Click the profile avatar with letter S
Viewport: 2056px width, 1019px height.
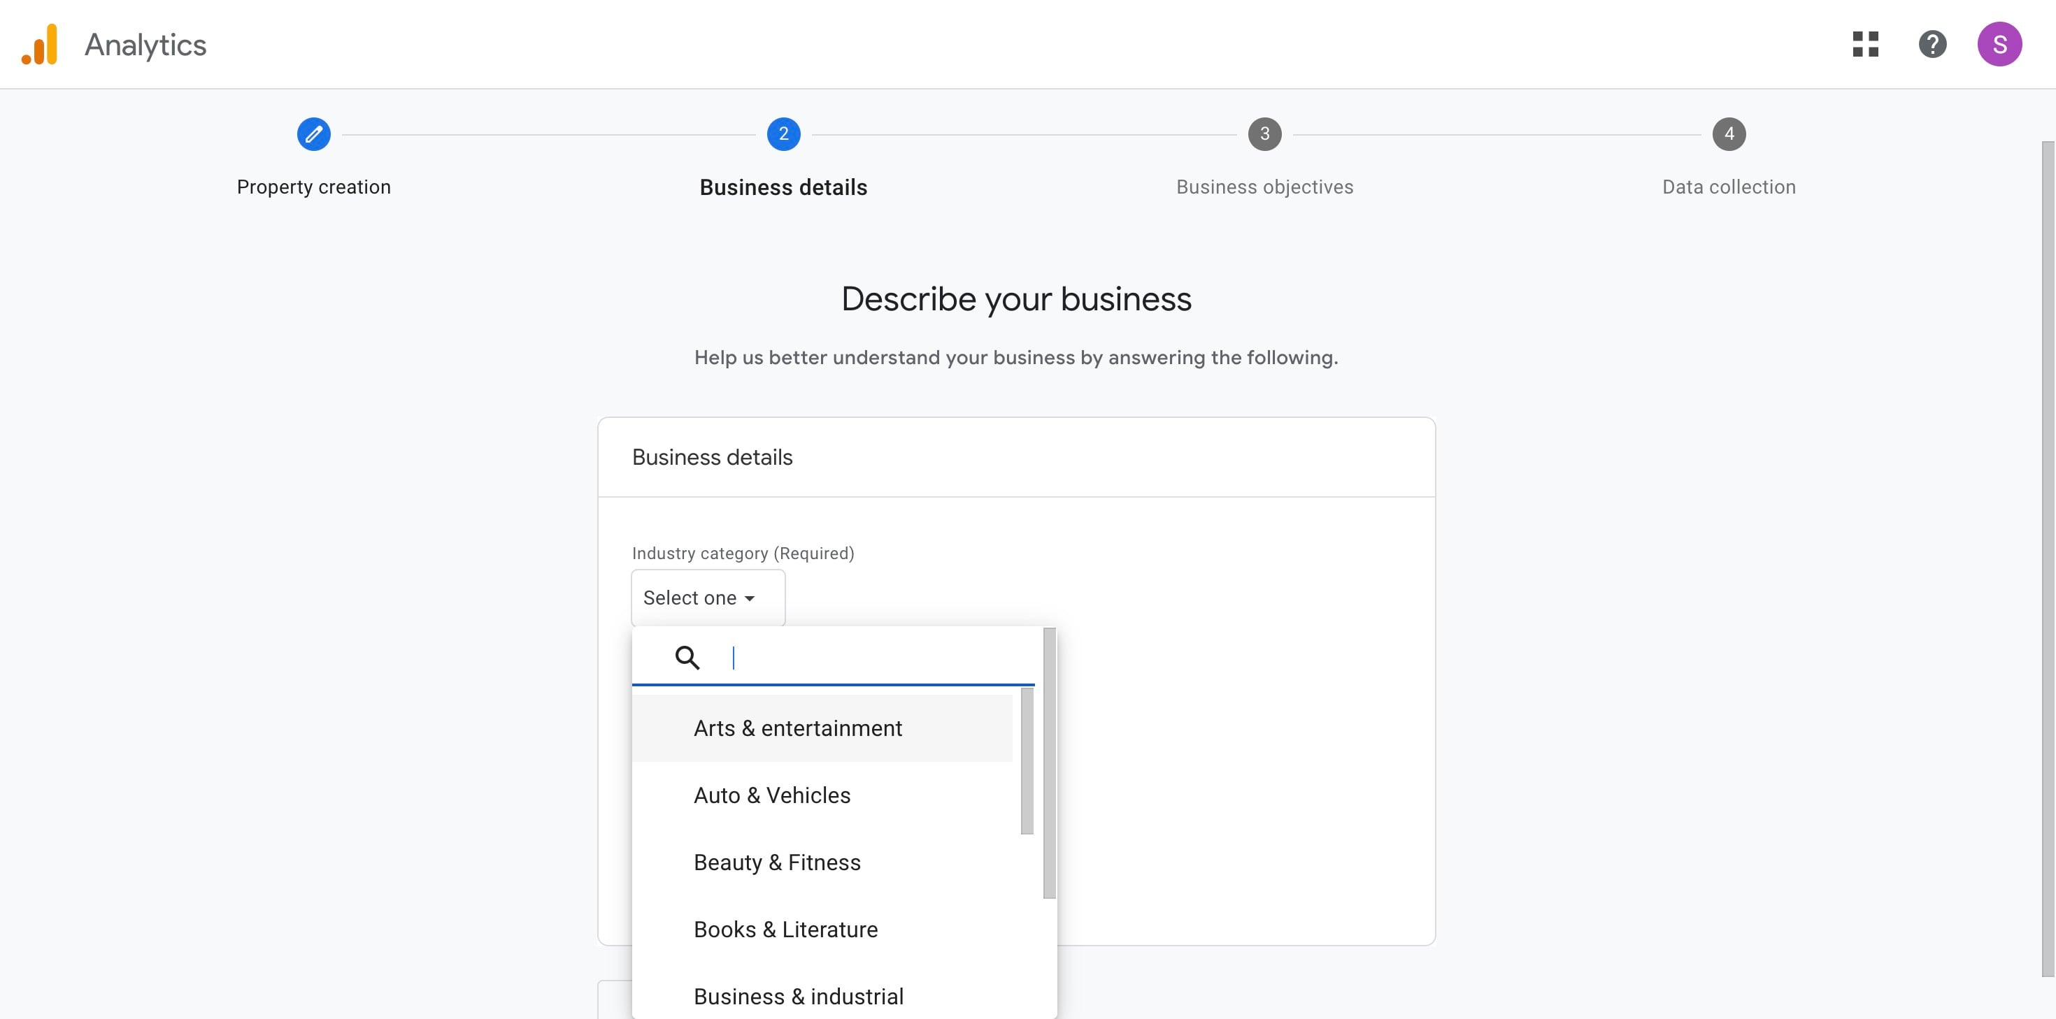[x=2000, y=45]
